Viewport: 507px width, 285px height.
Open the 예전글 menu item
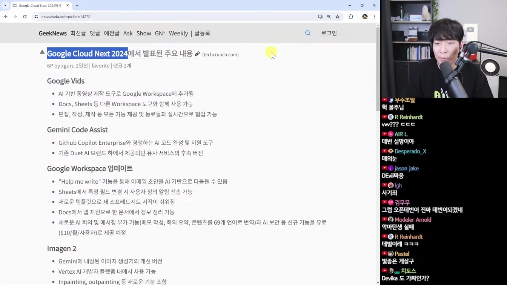point(112,33)
